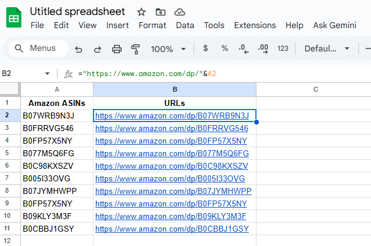Check the cloud save status icon
The width and height of the screenshot is (371, 246).
coord(179,12)
